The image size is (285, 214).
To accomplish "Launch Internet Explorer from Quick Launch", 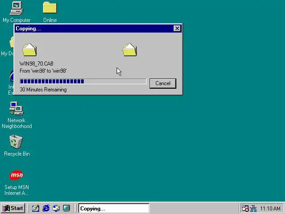I will tap(46, 208).
